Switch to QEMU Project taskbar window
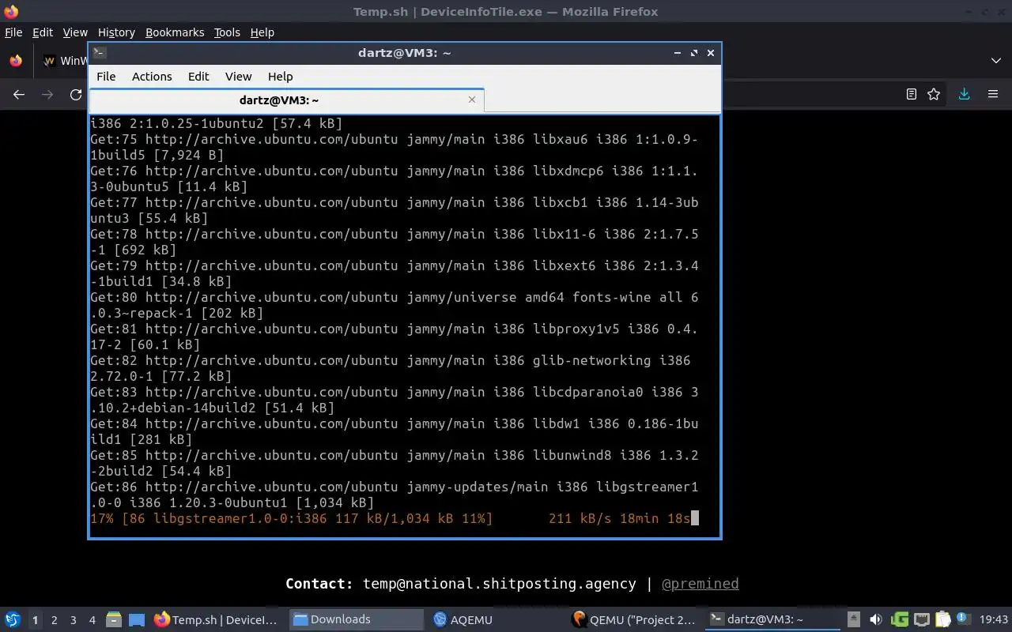This screenshot has width=1012, height=632. click(x=635, y=619)
